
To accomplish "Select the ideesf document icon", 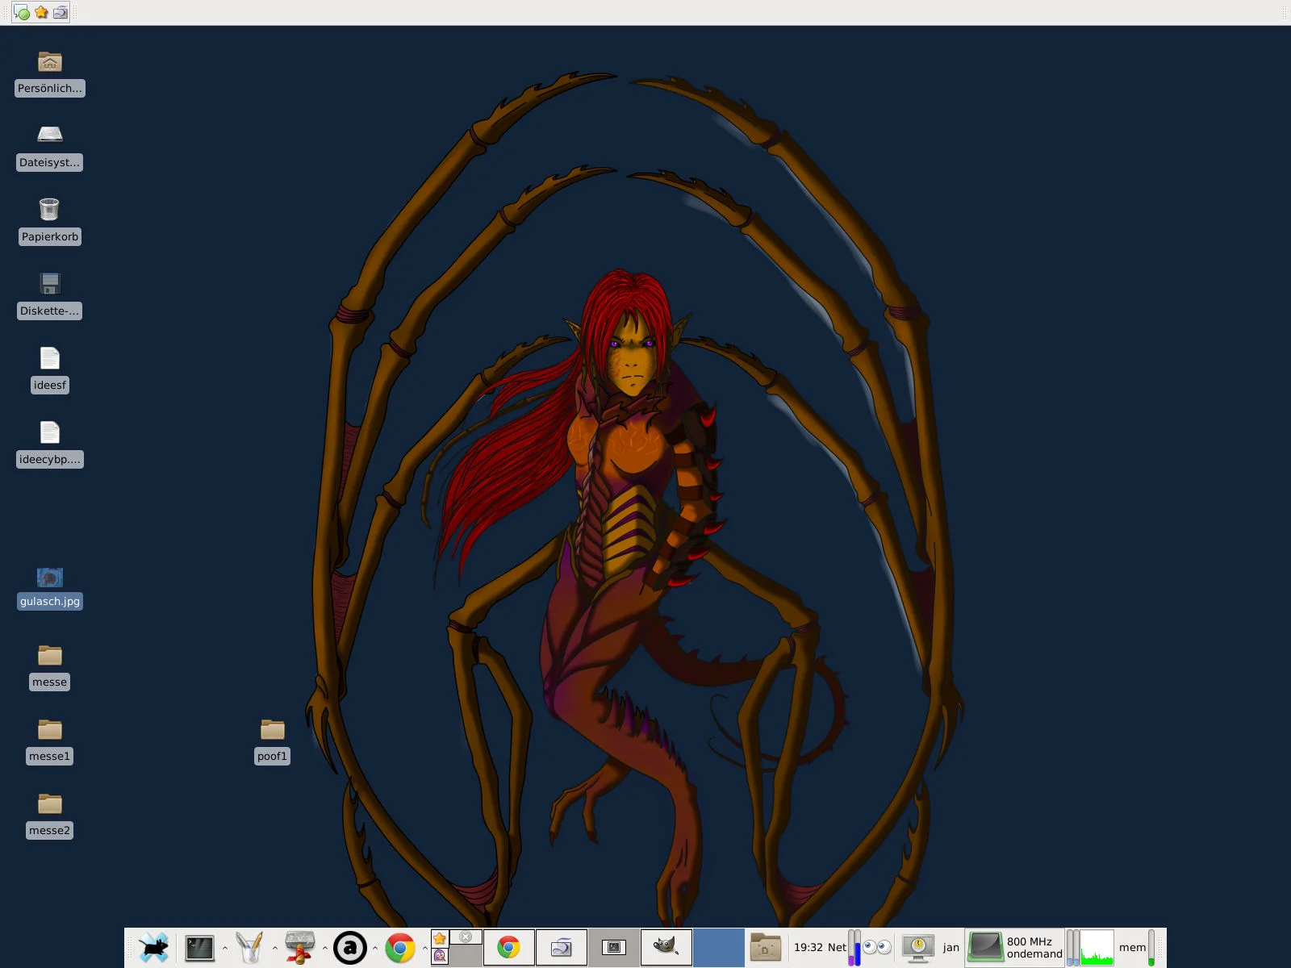I will click(50, 358).
